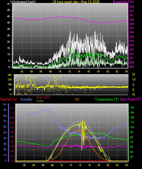Screen dimensions: 142x169
Task: Click the compass label E
Action: click(133, 90)
